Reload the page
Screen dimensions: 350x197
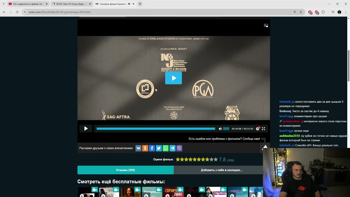pos(17,12)
